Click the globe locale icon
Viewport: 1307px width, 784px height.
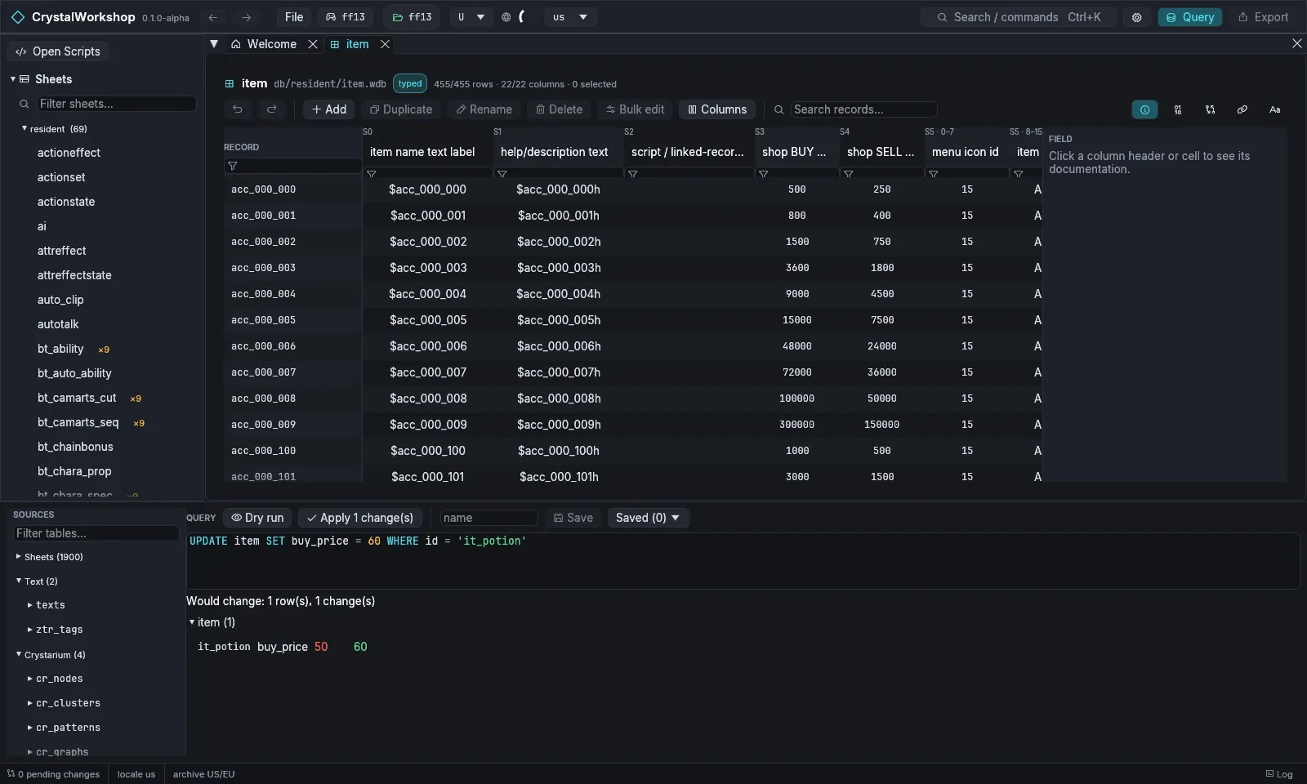[506, 17]
